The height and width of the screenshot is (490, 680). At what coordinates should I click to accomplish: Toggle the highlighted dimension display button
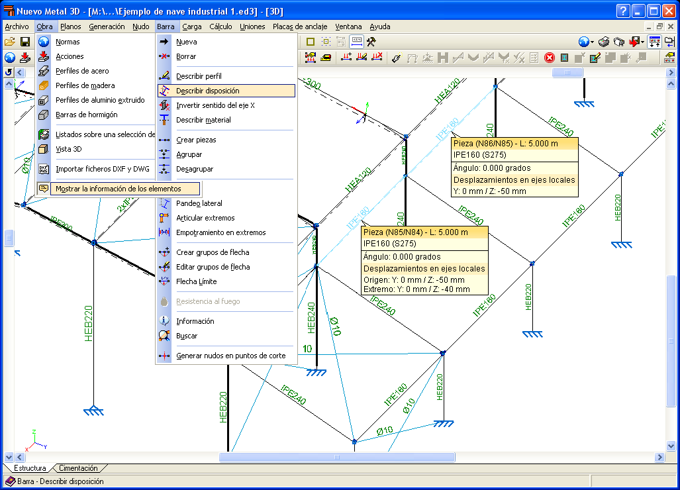(x=357, y=42)
